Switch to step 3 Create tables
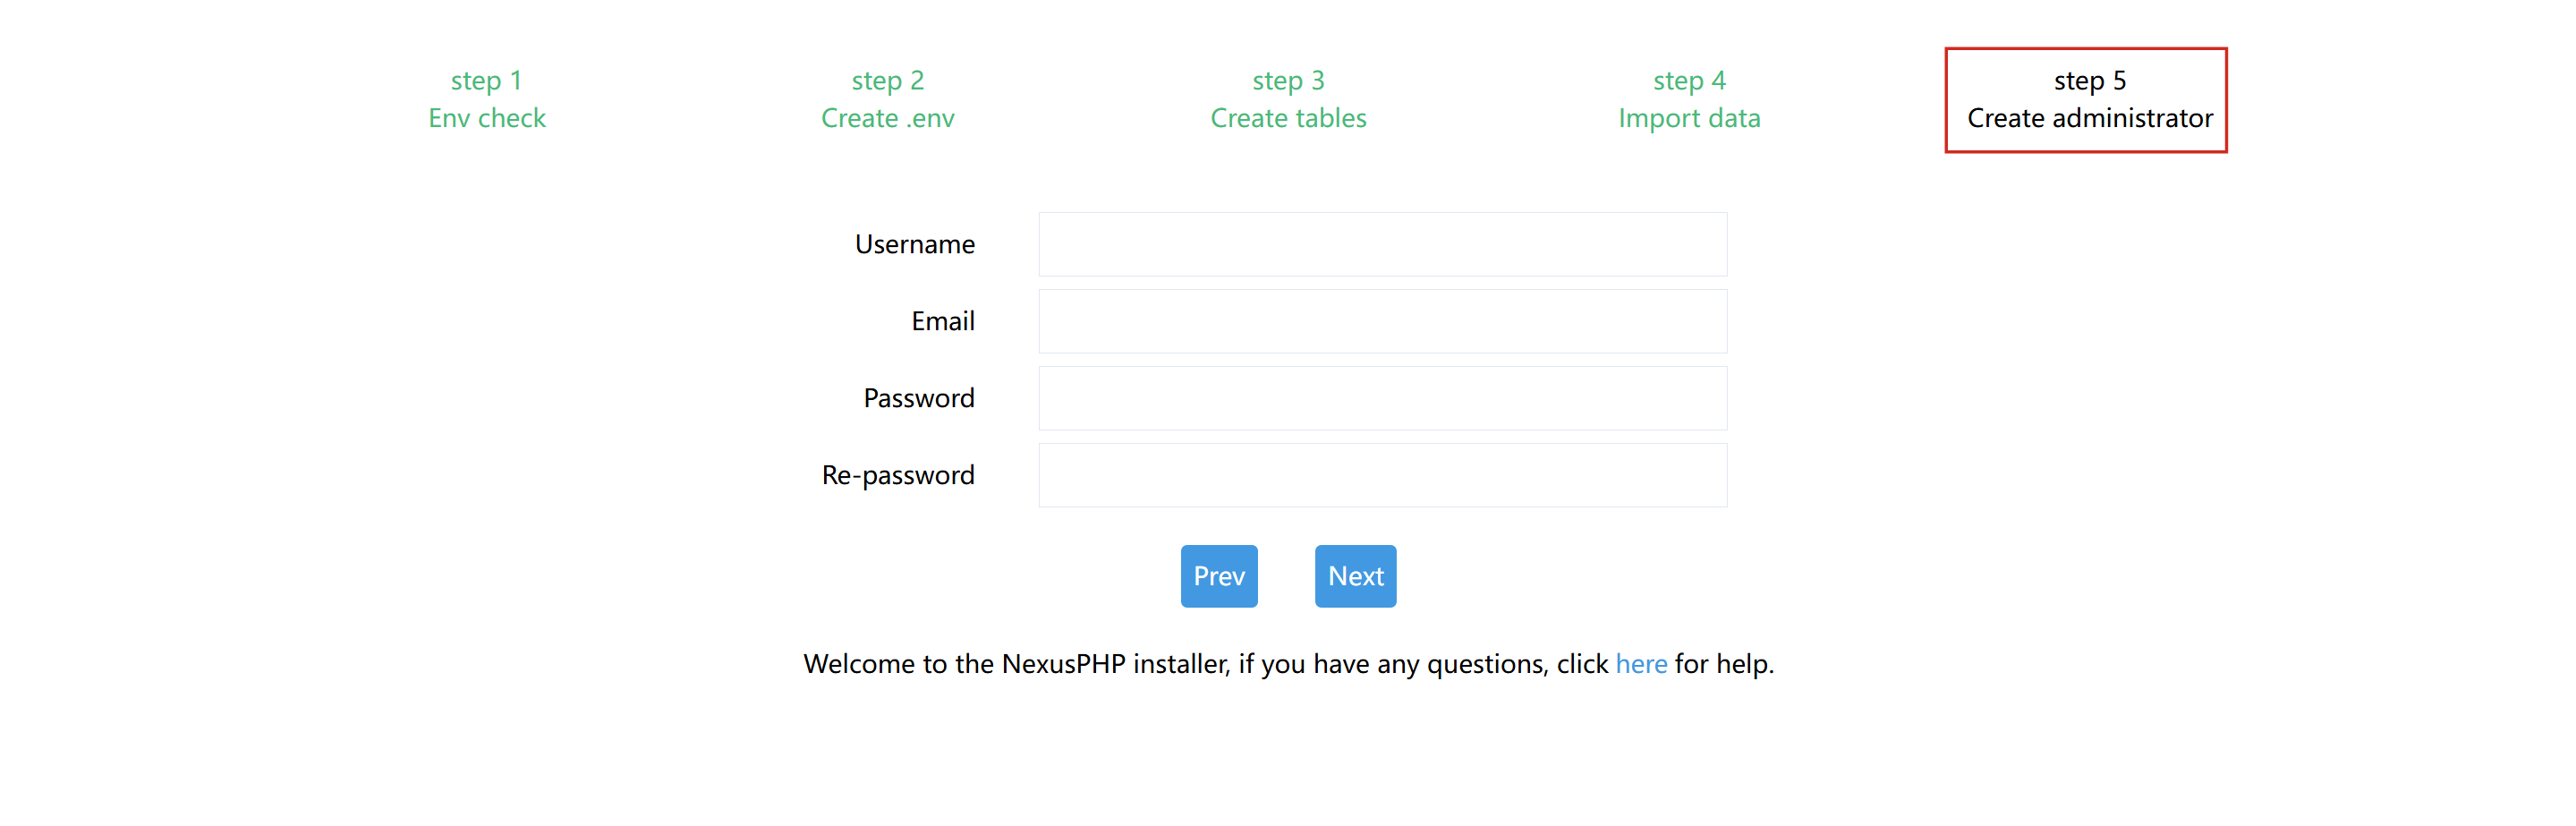This screenshot has height=826, width=2576. pos(1288,99)
